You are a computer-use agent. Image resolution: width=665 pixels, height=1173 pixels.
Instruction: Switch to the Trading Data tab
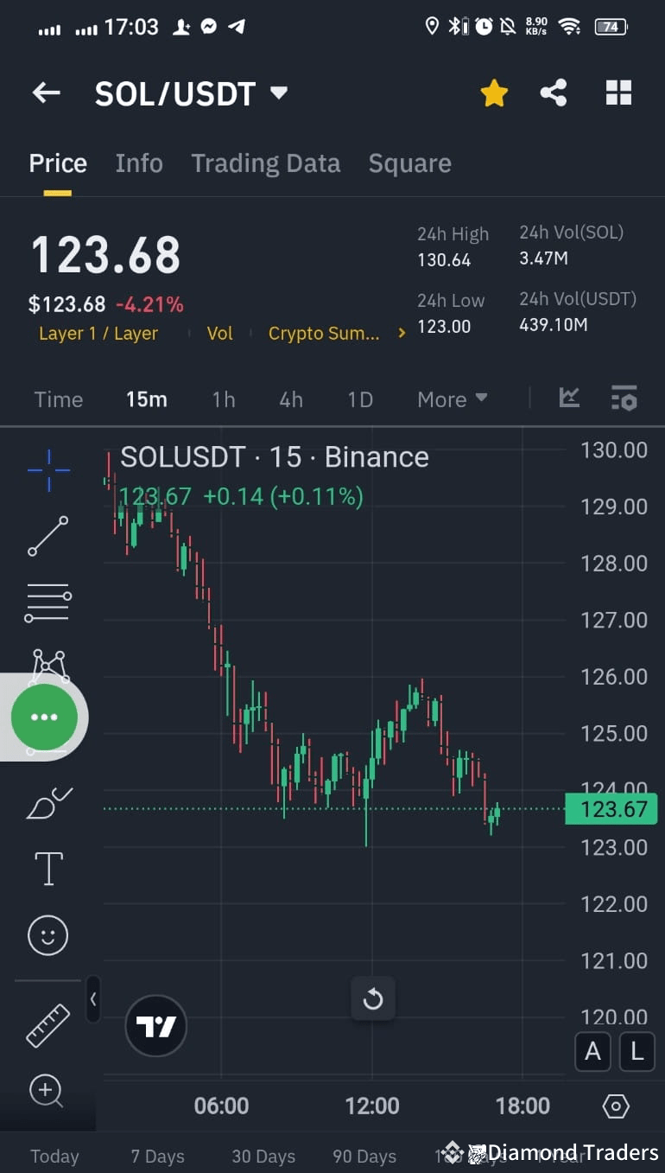coord(265,163)
